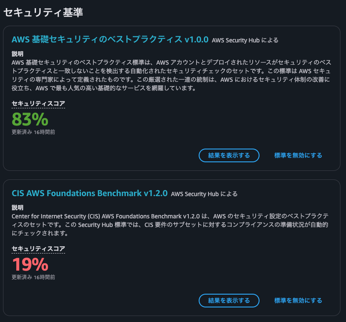Screen dimensions: 346x322
Task: Click the green 83% security score
Action: (x=30, y=119)
